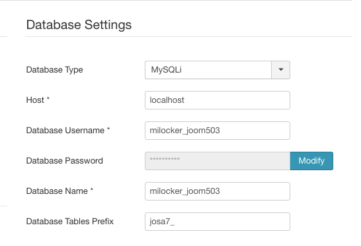Screen dimensions: 361x246
Task: Focus the Database Username input field
Action: [218, 131]
